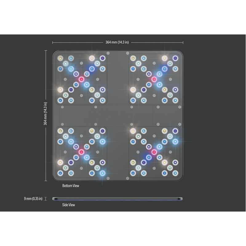Viewport: 246px width, 246px height.
Task: Click top-left corner LED of bottom-right module
Action: click(133, 131)
